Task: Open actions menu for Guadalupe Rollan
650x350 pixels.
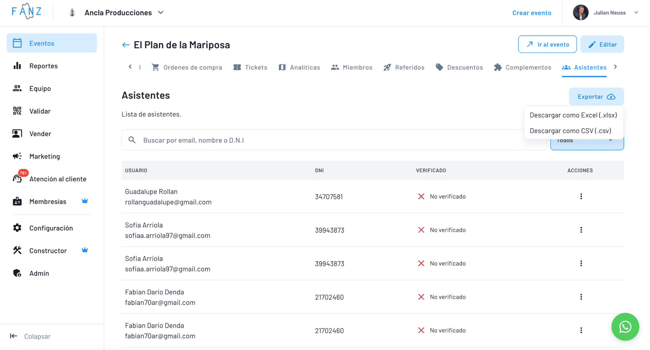Action: coord(581,197)
